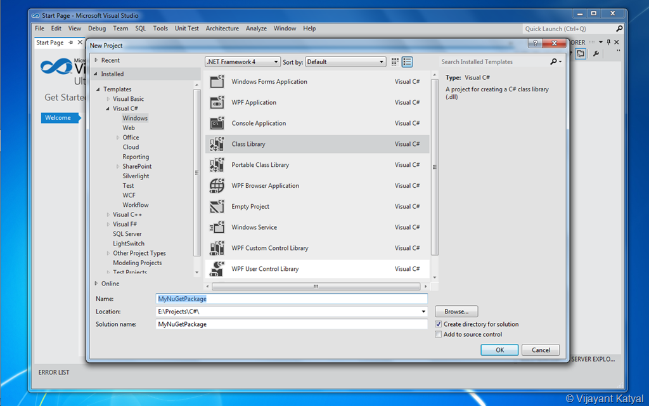This screenshot has width=649, height=406.
Task: Click the wrench properties icon in Solution Explorer
Action: (596, 53)
